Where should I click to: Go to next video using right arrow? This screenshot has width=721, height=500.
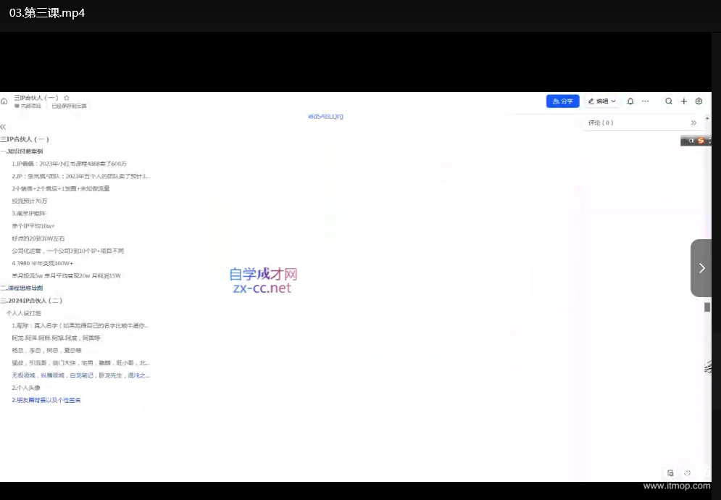(701, 268)
